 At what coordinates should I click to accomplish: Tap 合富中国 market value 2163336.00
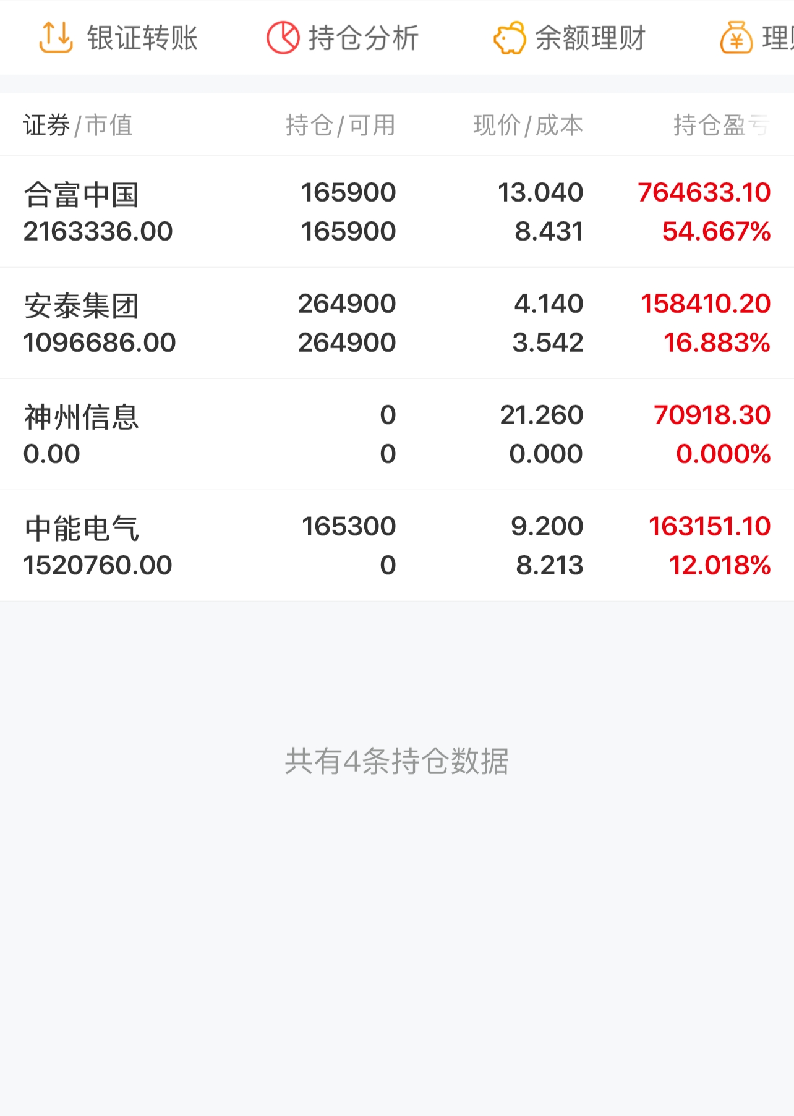pos(98,231)
